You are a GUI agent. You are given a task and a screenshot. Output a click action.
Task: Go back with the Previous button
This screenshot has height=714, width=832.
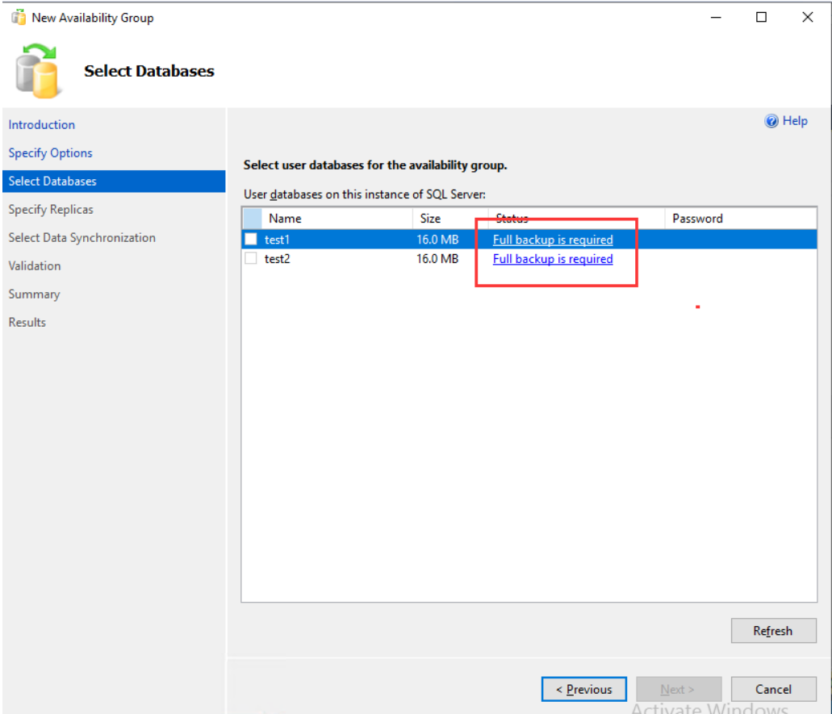[583, 689]
